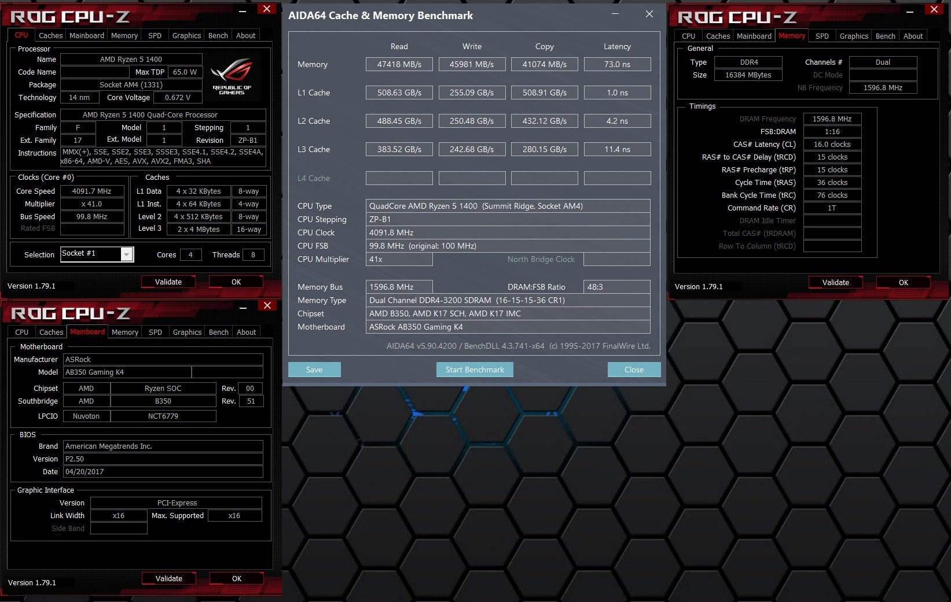Click the CAS# Latency value 16.0 clocks
951x602 pixels.
832,144
